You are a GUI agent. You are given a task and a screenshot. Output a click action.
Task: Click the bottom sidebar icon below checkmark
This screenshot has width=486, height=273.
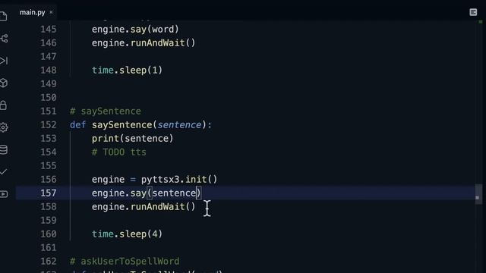click(x=4, y=194)
